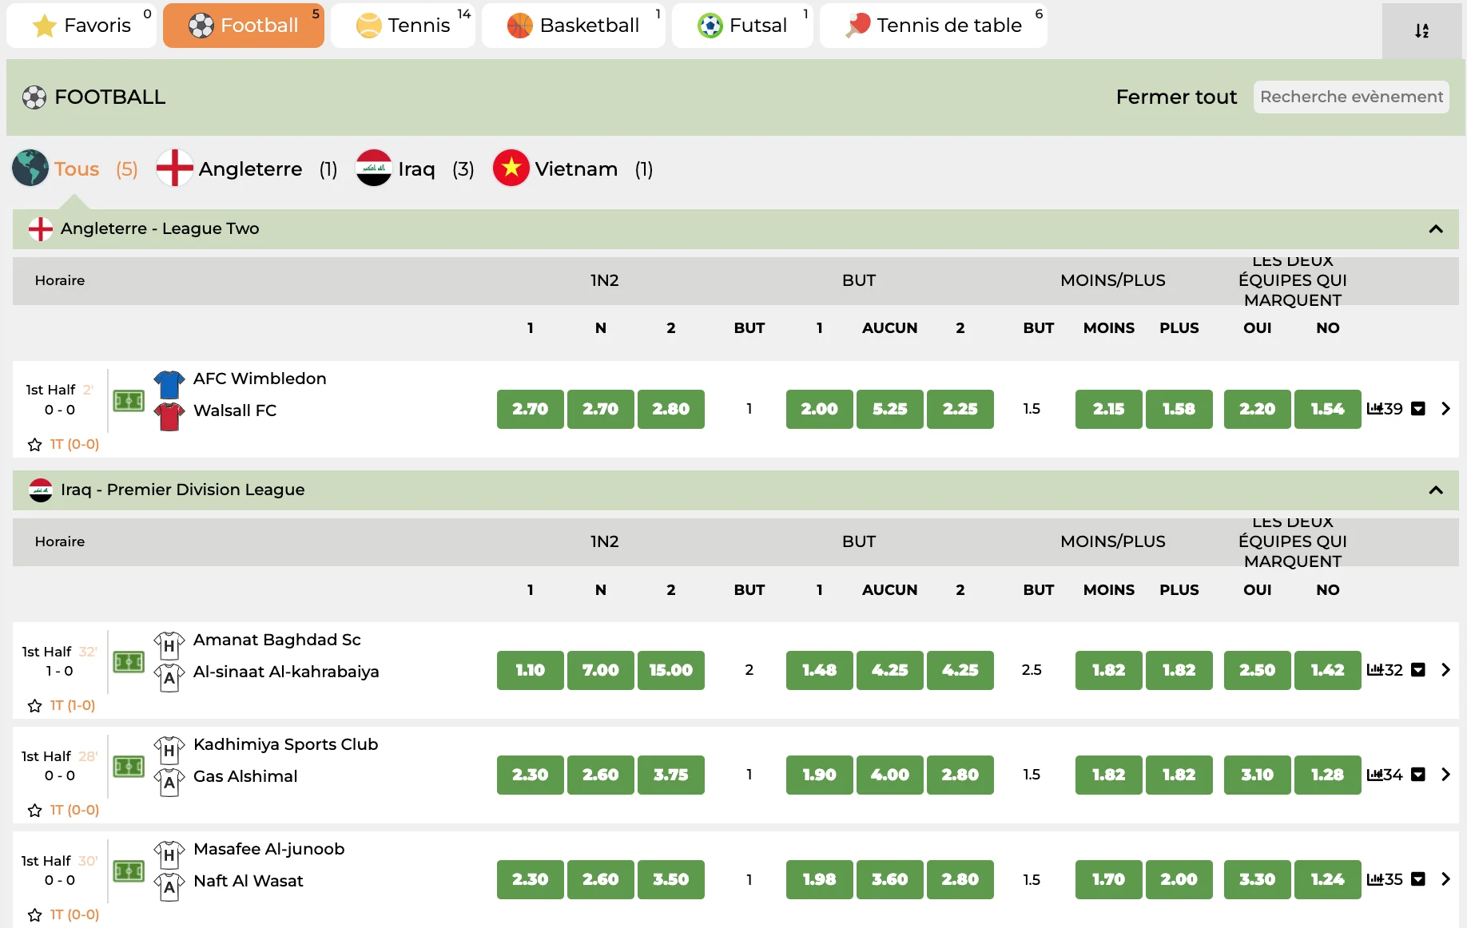Click Walsall FC red jersey icon
This screenshot has width=1467, height=928.
tap(169, 416)
